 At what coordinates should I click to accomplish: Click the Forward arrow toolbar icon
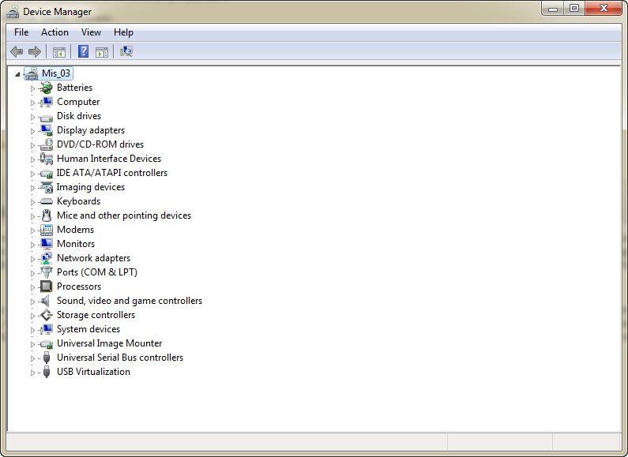(x=35, y=51)
